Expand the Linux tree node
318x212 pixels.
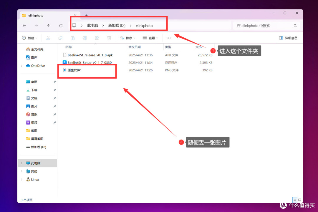click(22, 180)
